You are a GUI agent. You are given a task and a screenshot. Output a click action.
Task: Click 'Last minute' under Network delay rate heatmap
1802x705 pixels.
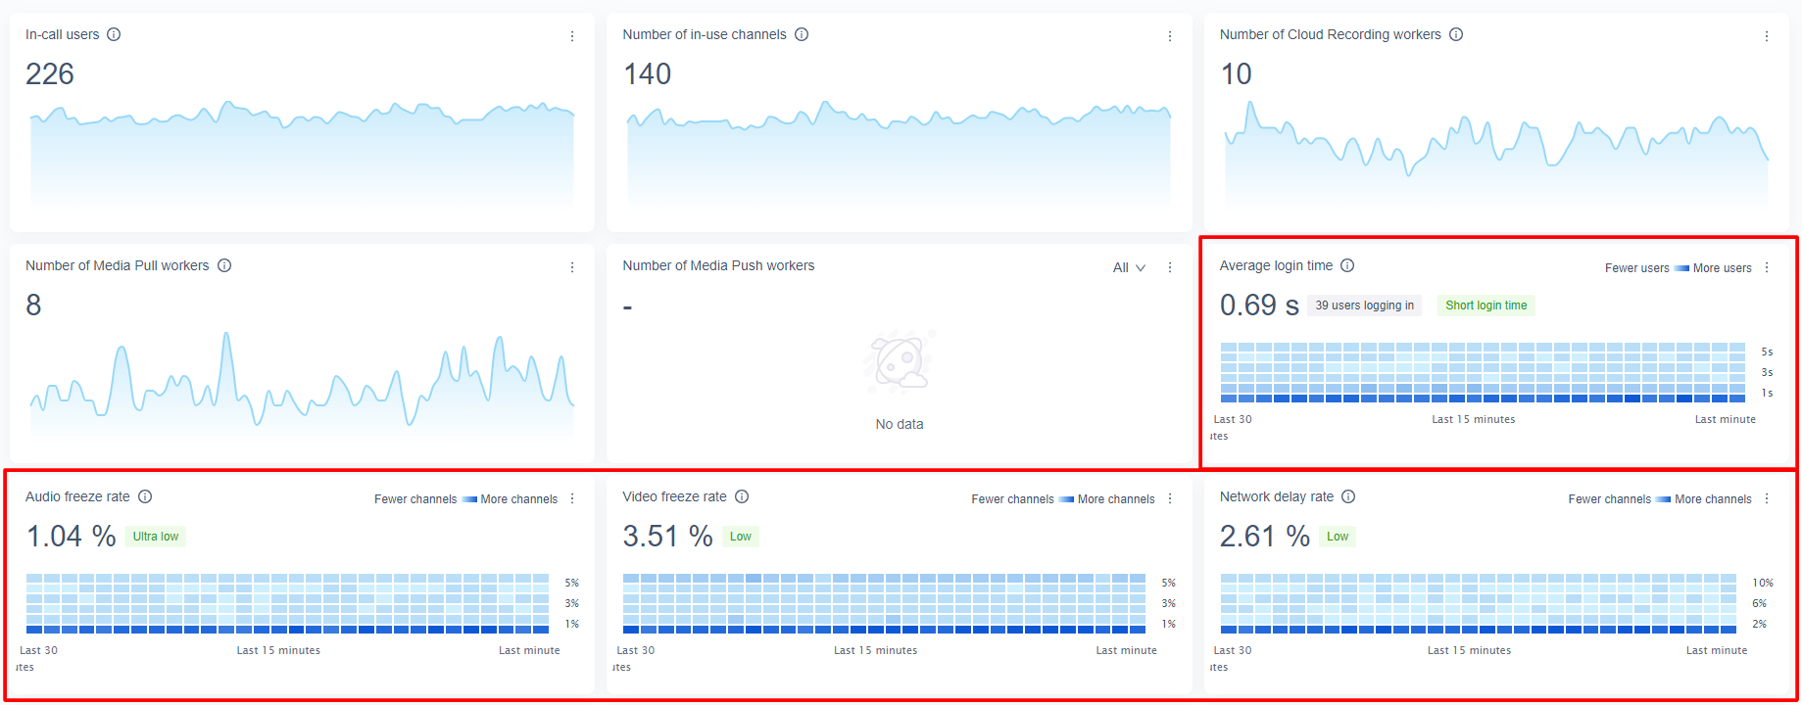tap(1716, 650)
